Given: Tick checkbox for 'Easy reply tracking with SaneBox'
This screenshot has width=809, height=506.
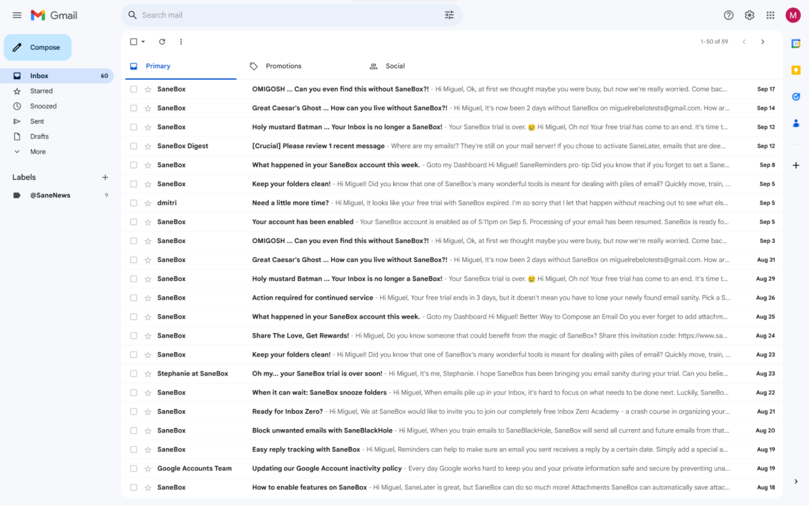Looking at the screenshot, I should pyautogui.click(x=133, y=449).
